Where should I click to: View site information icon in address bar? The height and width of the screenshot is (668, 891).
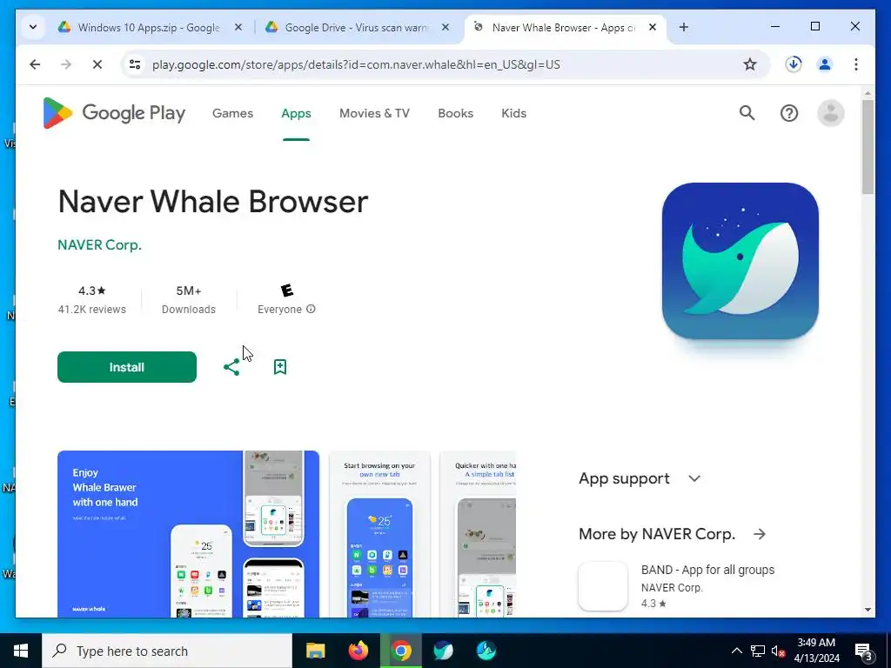[135, 64]
